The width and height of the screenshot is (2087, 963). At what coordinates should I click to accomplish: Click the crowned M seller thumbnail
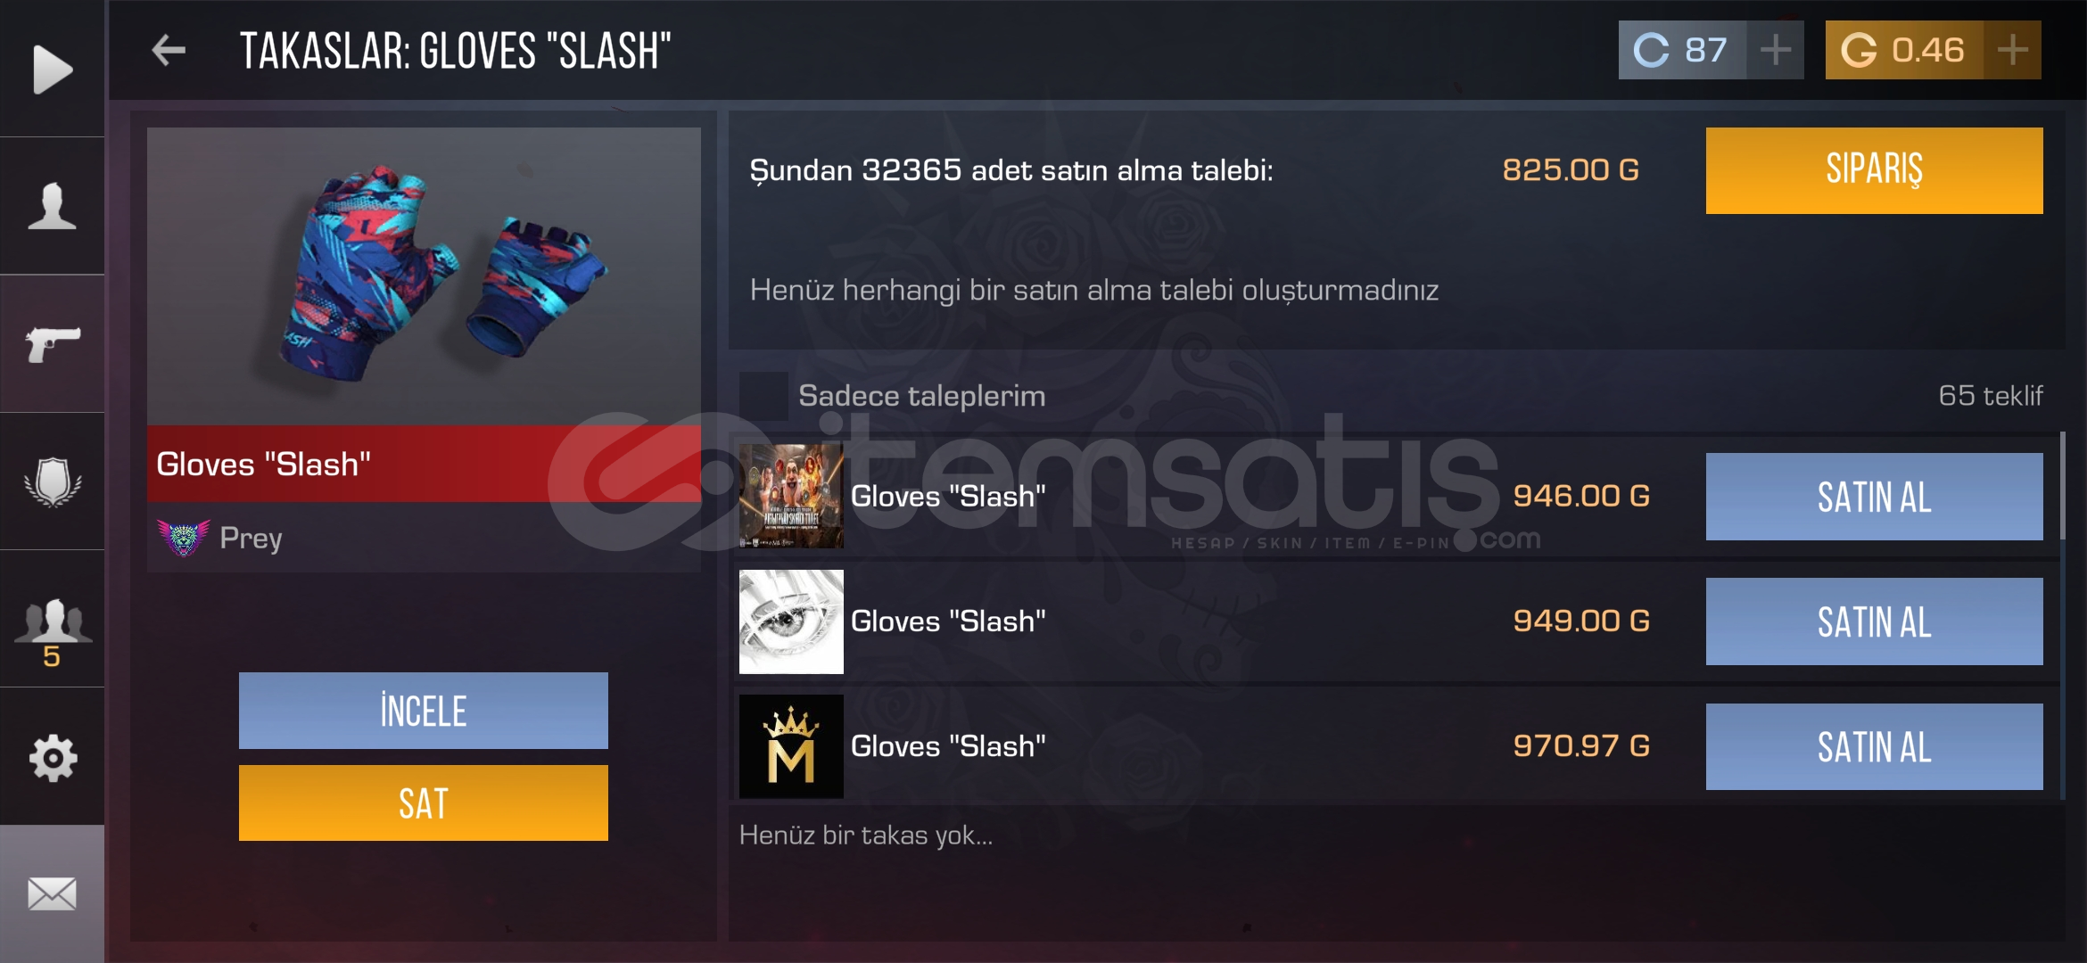791,746
